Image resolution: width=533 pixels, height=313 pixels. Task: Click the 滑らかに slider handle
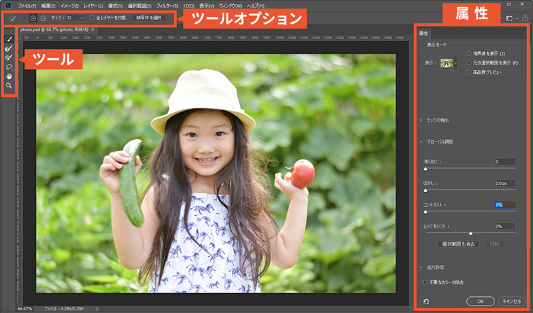(426, 169)
